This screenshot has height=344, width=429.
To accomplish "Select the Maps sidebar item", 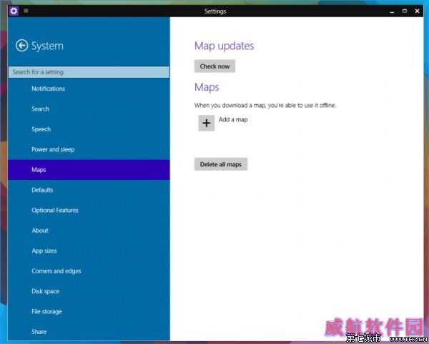I will pos(89,170).
